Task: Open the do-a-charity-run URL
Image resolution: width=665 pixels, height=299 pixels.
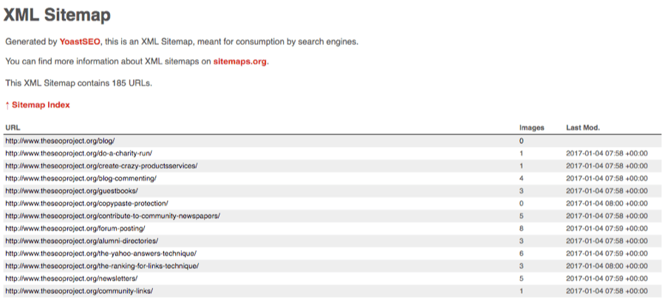Action: point(79,153)
